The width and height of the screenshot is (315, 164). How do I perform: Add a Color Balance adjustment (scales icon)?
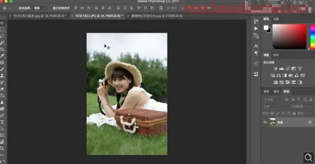278,76
